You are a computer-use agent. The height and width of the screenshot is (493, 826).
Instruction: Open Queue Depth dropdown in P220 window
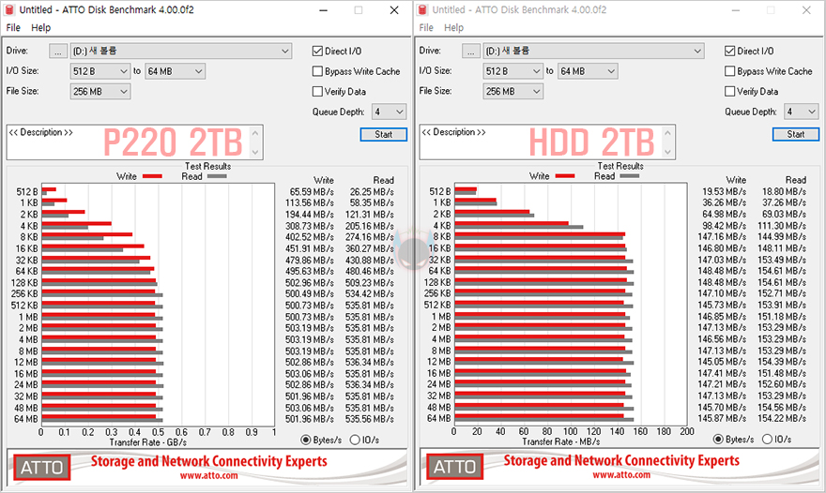coord(389,112)
